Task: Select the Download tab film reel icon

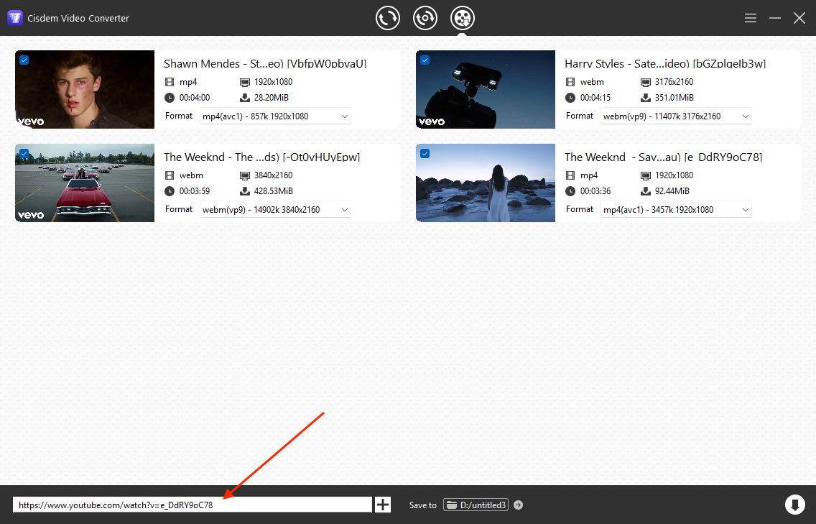Action: [x=462, y=18]
